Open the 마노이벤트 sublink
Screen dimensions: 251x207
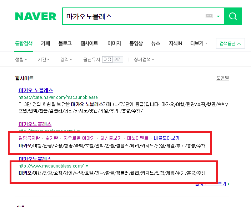click(138, 138)
